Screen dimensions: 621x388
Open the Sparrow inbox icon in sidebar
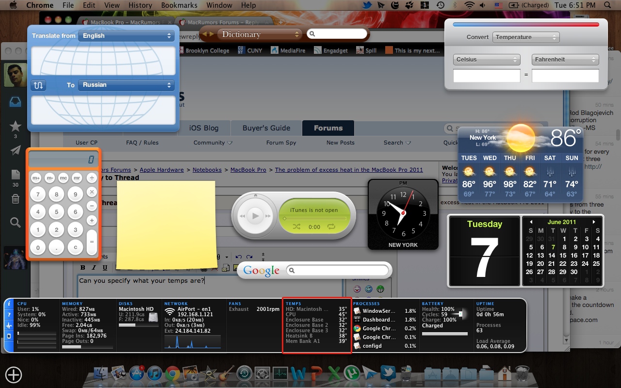coord(16,102)
